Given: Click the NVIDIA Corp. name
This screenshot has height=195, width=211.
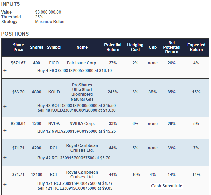Looking at the screenshot, I should (82, 124).
